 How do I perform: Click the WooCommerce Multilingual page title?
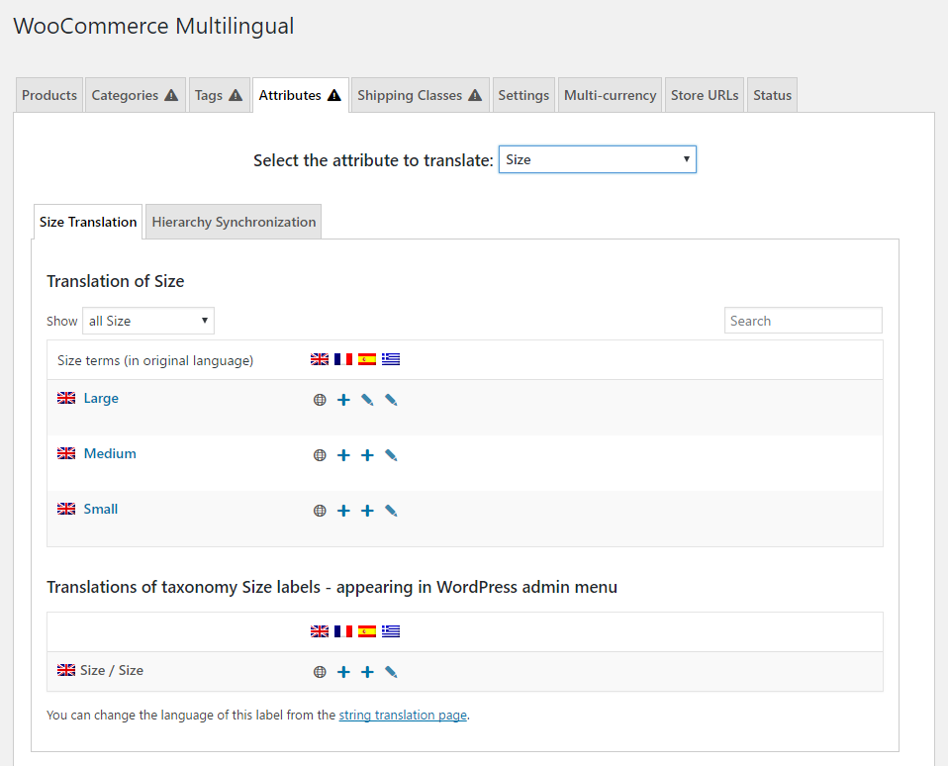pyautogui.click(x=153, y=26)
